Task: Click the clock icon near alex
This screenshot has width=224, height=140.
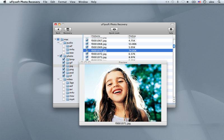Action: point(205,2)
